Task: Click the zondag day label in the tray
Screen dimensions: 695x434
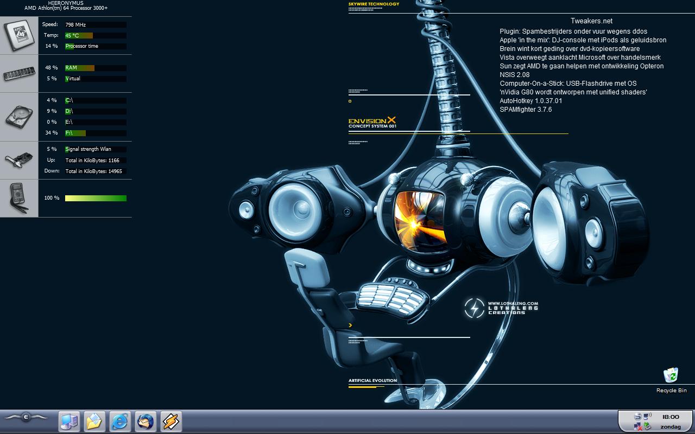Action: [671, 427]
